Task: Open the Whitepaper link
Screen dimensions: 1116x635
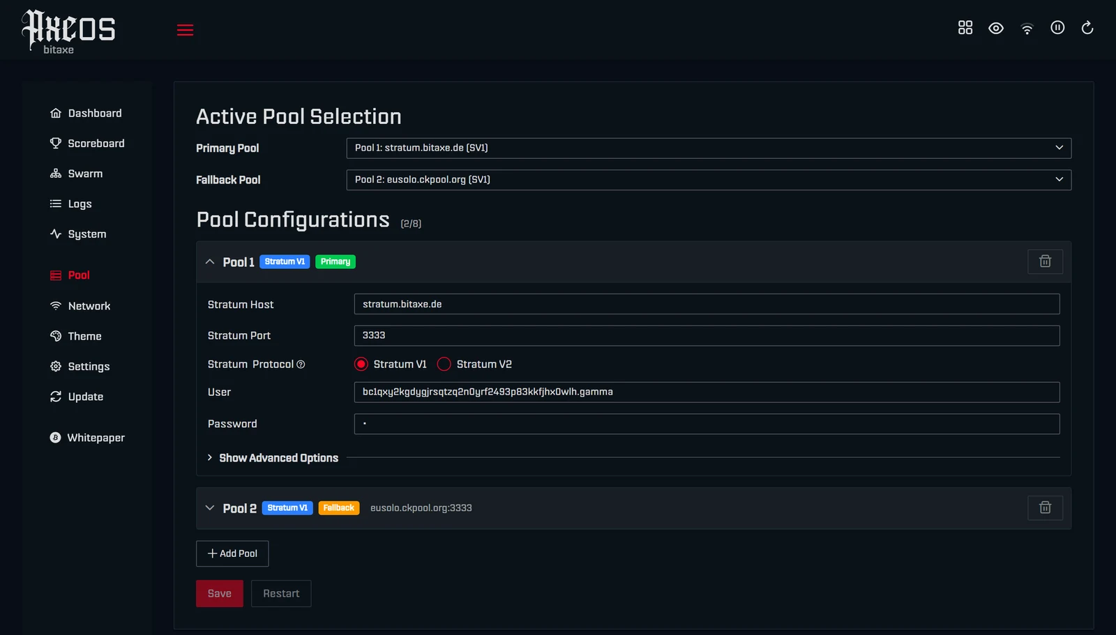Action: click(x=87, y=438)
